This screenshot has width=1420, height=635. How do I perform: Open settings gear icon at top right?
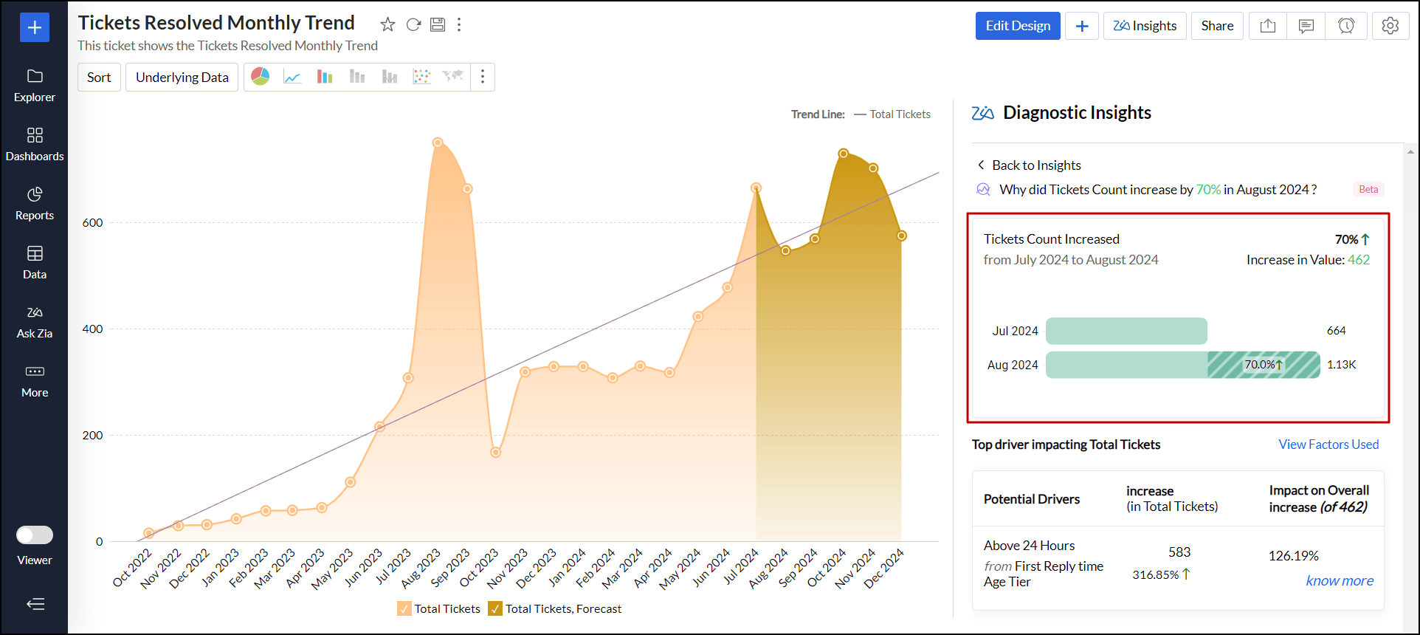(1390, 26)
